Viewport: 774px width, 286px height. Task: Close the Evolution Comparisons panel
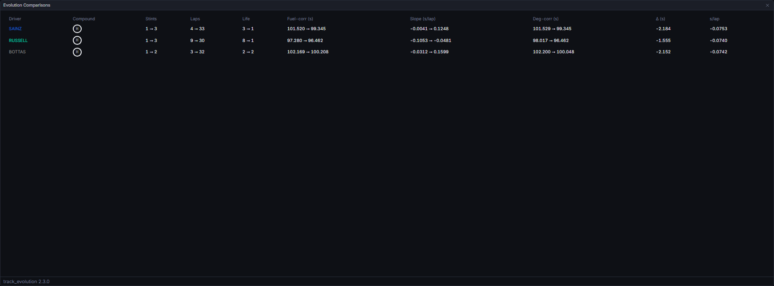(767, 5)
